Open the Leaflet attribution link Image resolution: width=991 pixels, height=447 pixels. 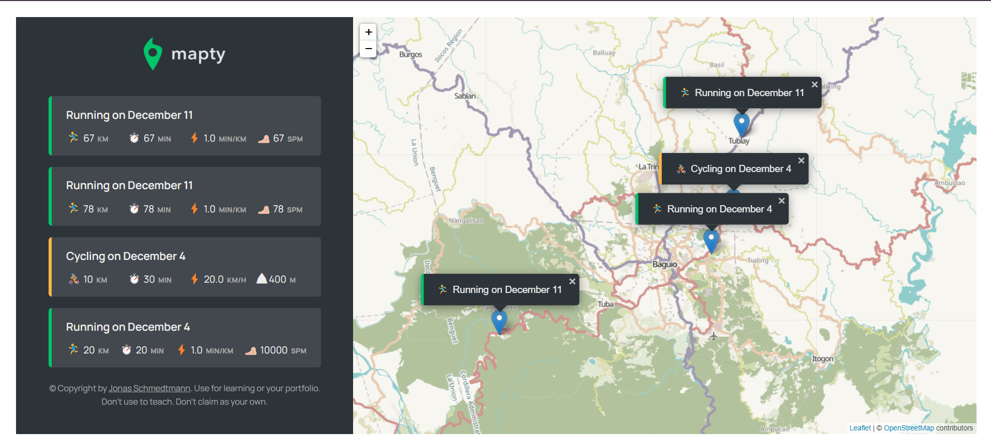(860, 428)
